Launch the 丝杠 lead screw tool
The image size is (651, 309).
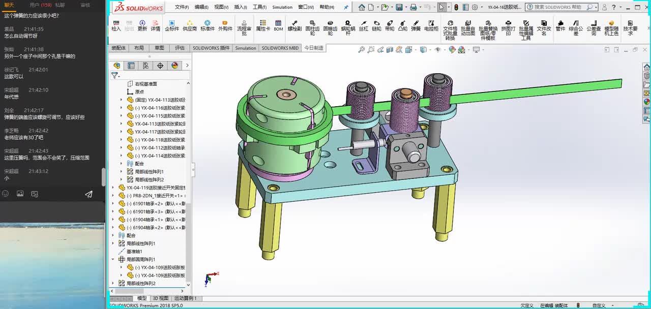pyautogui.click(x=364, y=26)
